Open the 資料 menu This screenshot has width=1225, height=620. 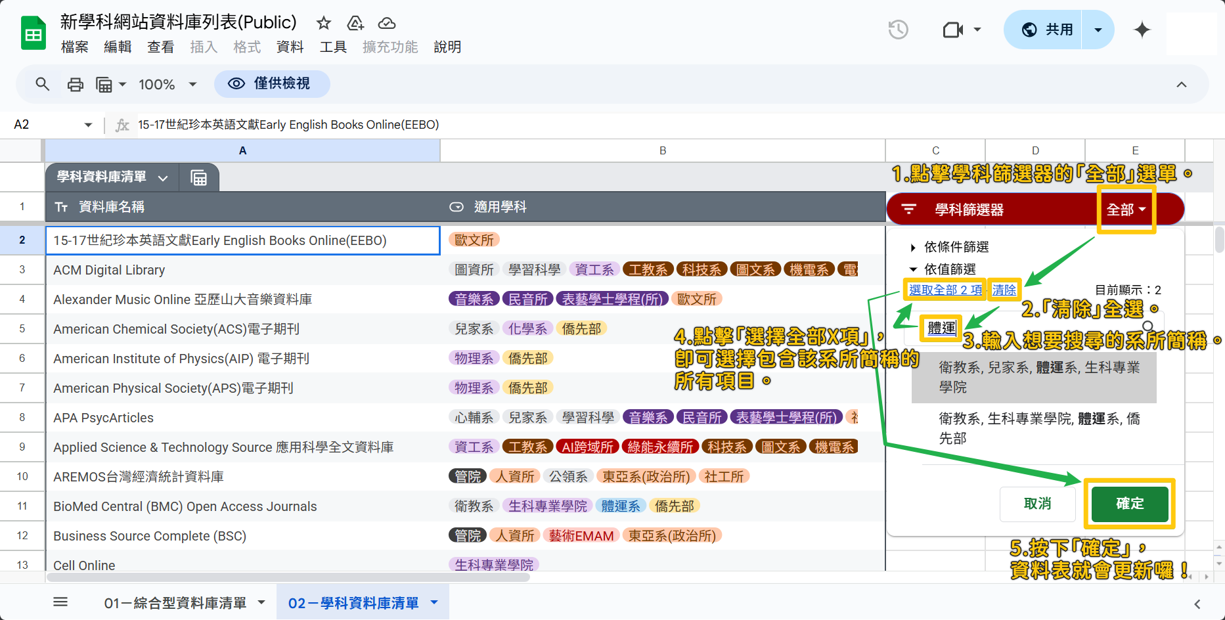tap(290, 47)
